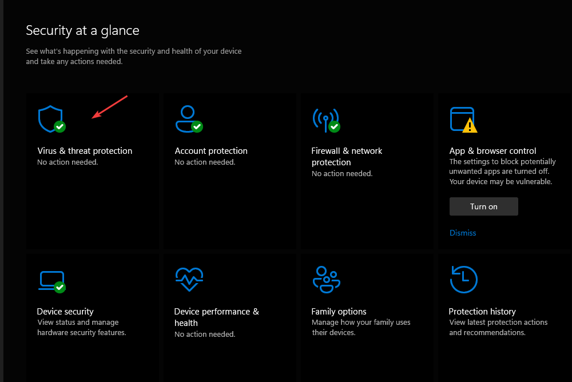Open Firewall & network protection title
Image resolution: width=572 pixels, height=382 pixels.
coord(347,157)
